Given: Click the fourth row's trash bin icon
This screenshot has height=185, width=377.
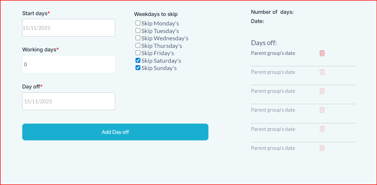Looking at the screenshot, I should point(322,110).
